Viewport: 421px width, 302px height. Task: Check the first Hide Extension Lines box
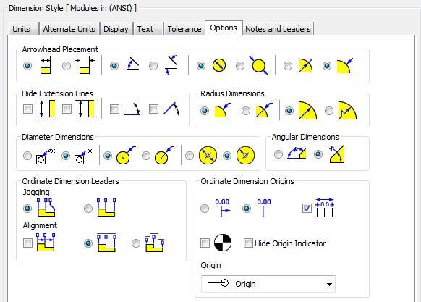point(27,109)
